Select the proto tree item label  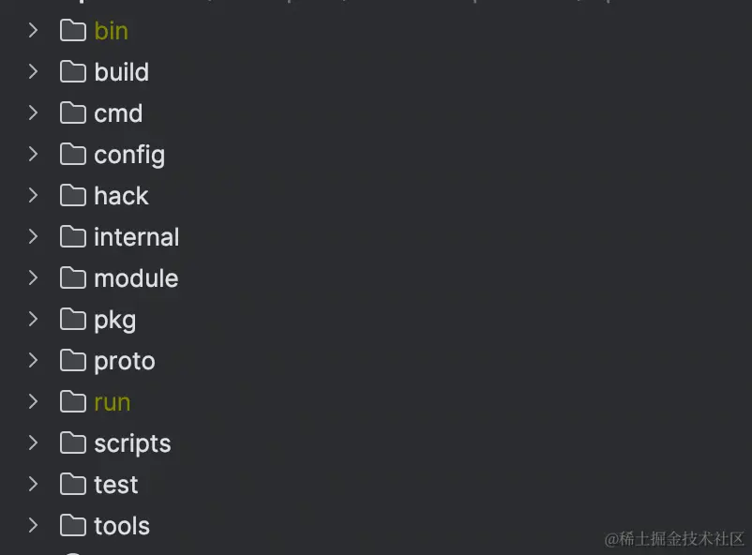125,362
